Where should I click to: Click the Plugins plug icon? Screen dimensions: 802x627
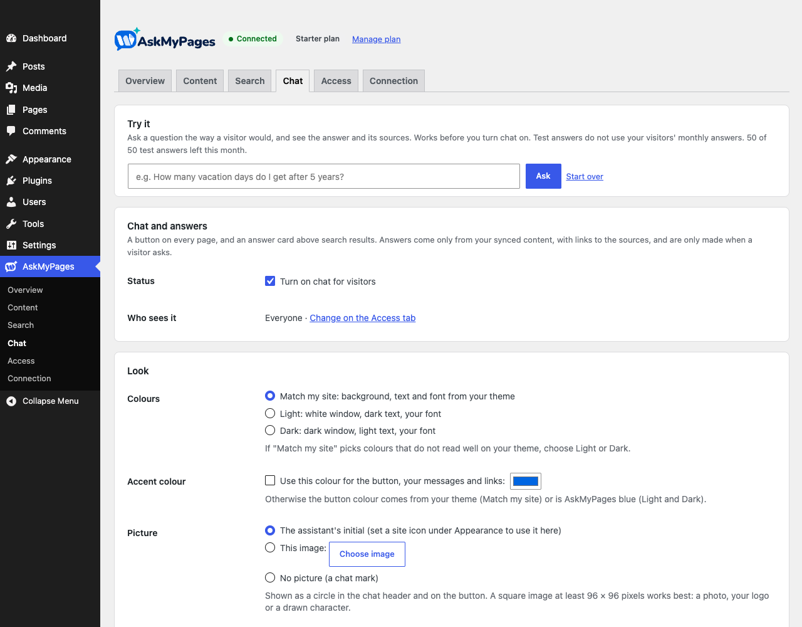11,181
